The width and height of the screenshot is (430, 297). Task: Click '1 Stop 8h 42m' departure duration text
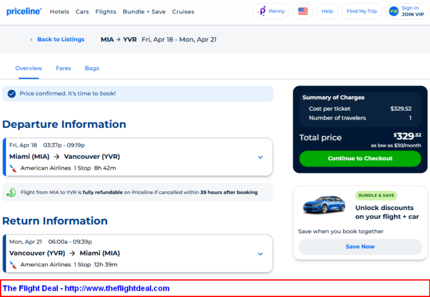click(x=95, y=168)
